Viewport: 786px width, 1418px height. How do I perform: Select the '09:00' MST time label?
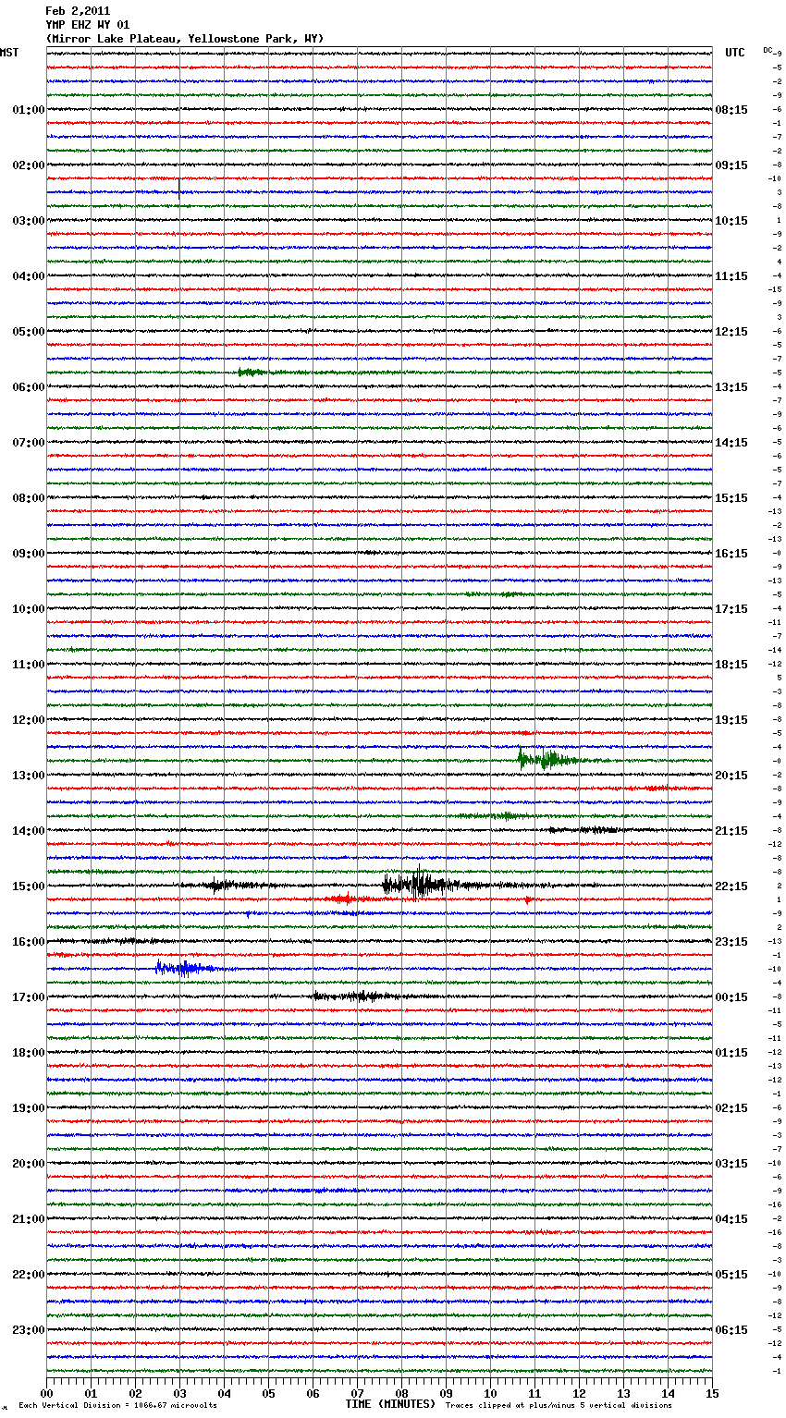[x=29, y=554]
